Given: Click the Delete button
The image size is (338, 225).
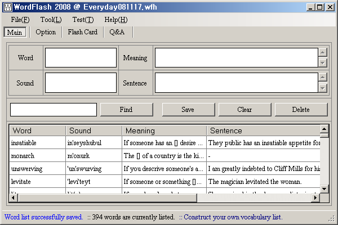Looking at the screenshot, I should pos(301,110).
